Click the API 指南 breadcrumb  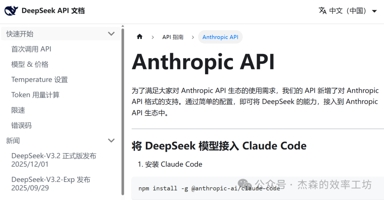(x=173, y=37)
